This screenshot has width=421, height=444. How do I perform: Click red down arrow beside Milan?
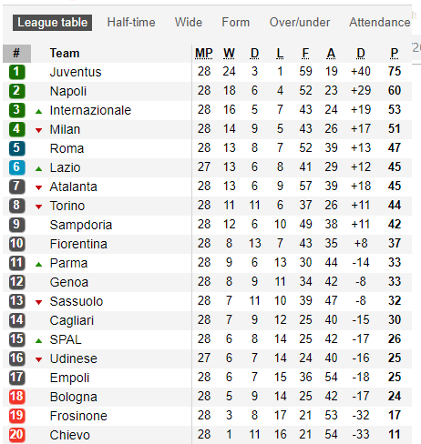(38, 131)
